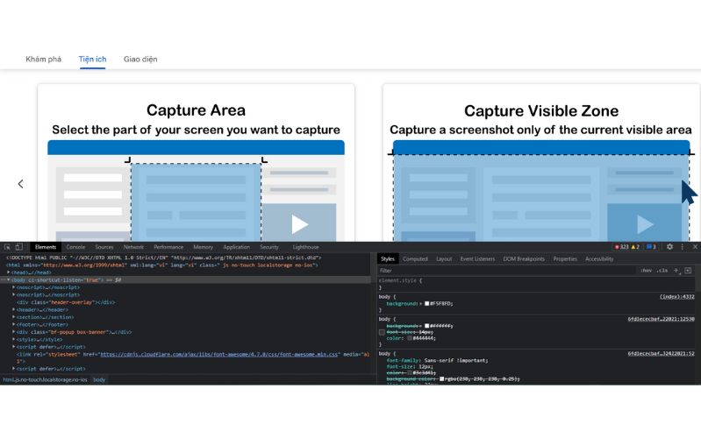Select the Styles tab

[x=388, y=259]
